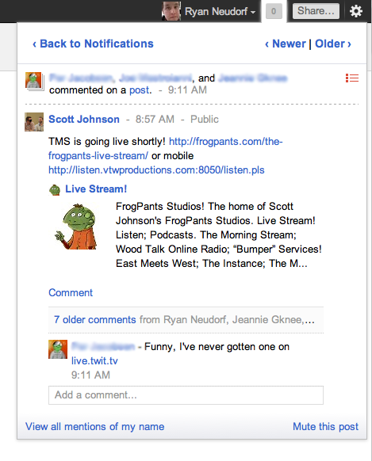Open the notifications counter box
Image resolution: width=372 pixels, height=461 pixels.
point(274,11)
